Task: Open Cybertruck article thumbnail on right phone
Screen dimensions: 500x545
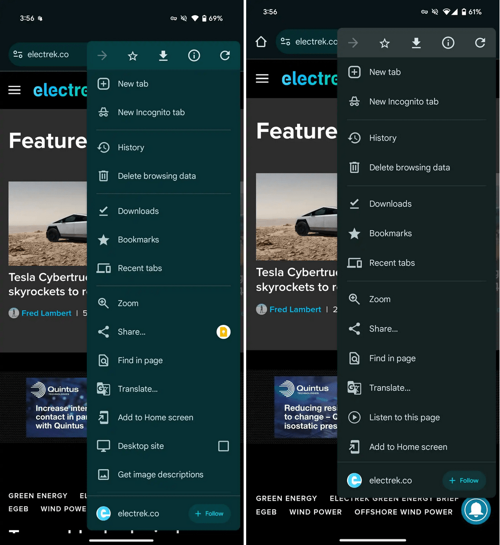Action: pyautogui.click(x=297, y=216)
